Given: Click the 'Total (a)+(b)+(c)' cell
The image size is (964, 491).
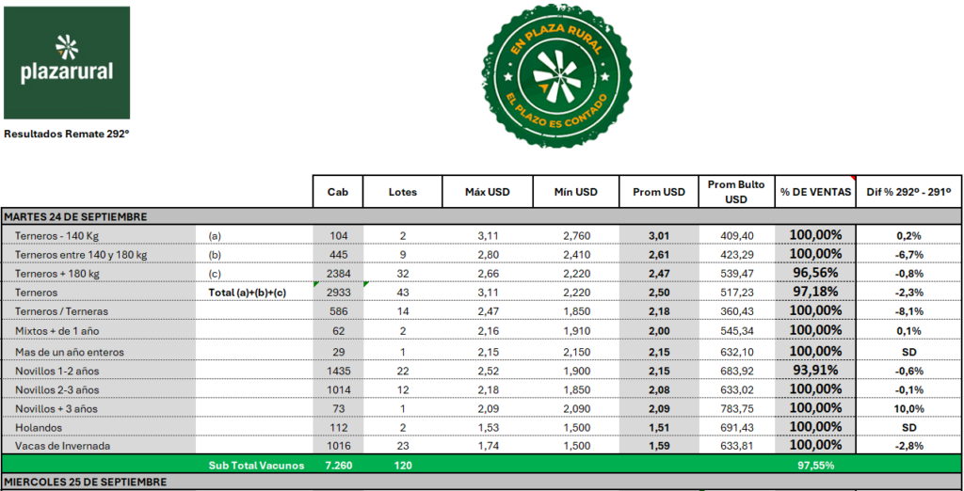Looking at the screenshot, I should tap(249, 293).
